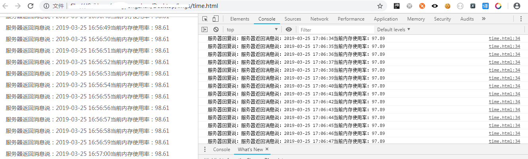Click the browser forward arrow
This screenshot has height=159, width=528.
18,6
